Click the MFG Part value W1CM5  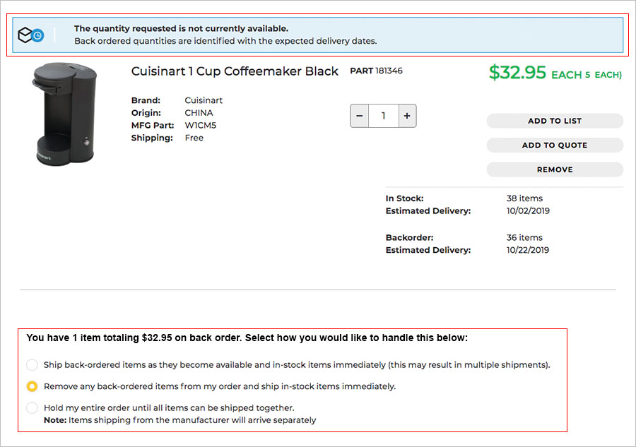201,125
